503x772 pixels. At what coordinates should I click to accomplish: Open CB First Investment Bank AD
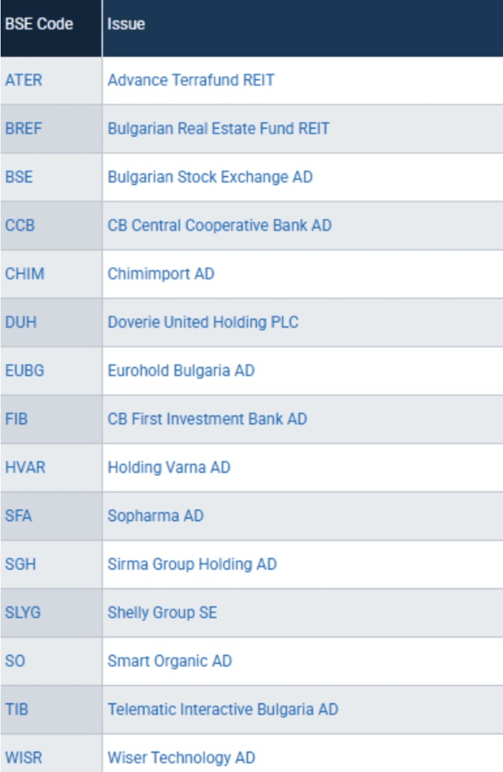click(x=210, y=418)
